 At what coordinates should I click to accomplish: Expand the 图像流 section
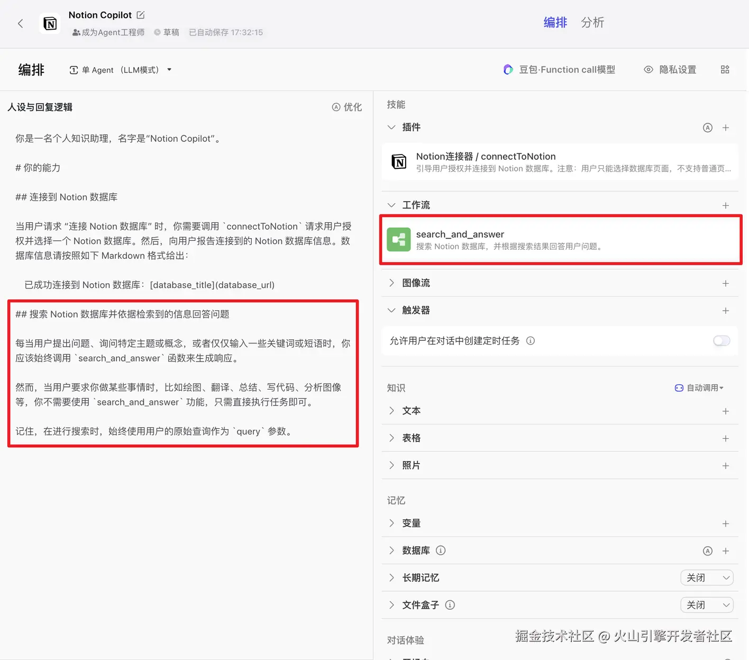click(x=391, y=283)
